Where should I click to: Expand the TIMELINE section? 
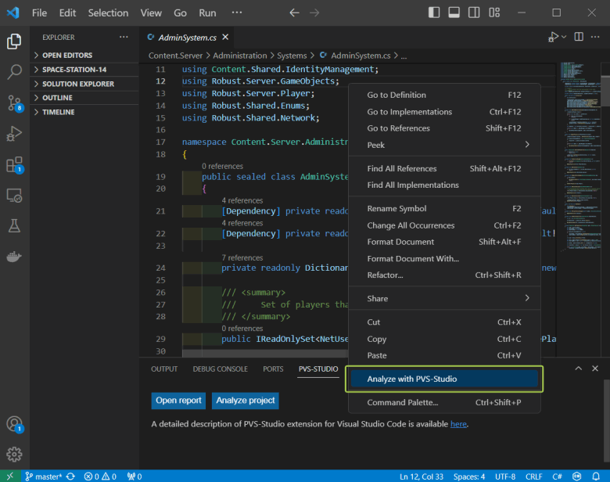(x=58, y=112)
